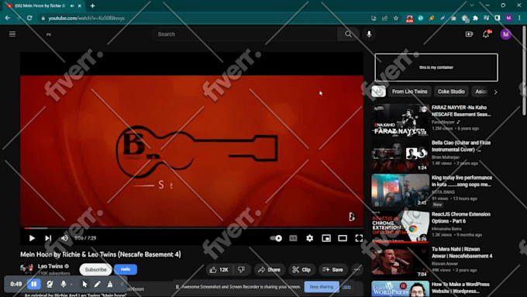Collapse the recorder toolbar chevron

(122, 285)
